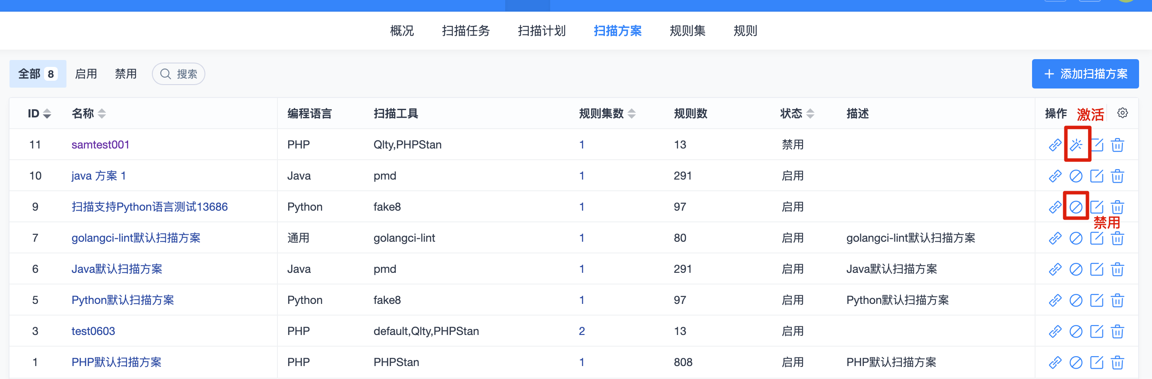The image size is (1152, 379).
Task: Click the link icon in samtest001 row
Action: coord(1055,145)
